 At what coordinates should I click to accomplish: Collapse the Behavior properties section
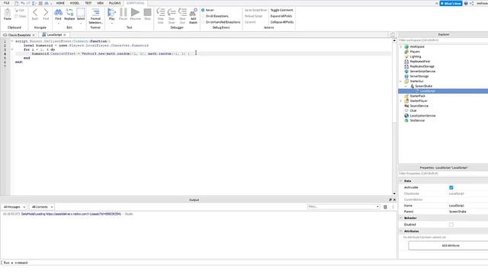(401, 218)
